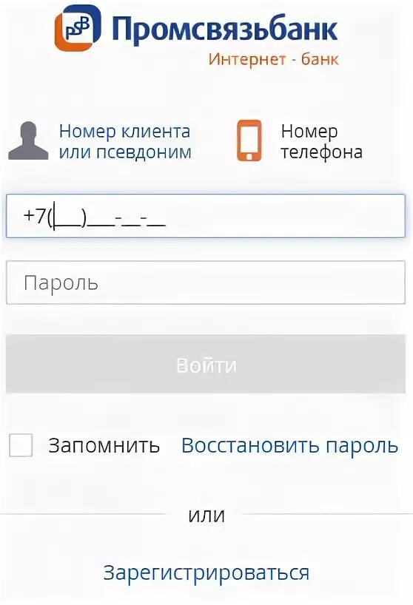Select the Номер телефона login option
The image size is (413, 605).
tap(321, 141)
